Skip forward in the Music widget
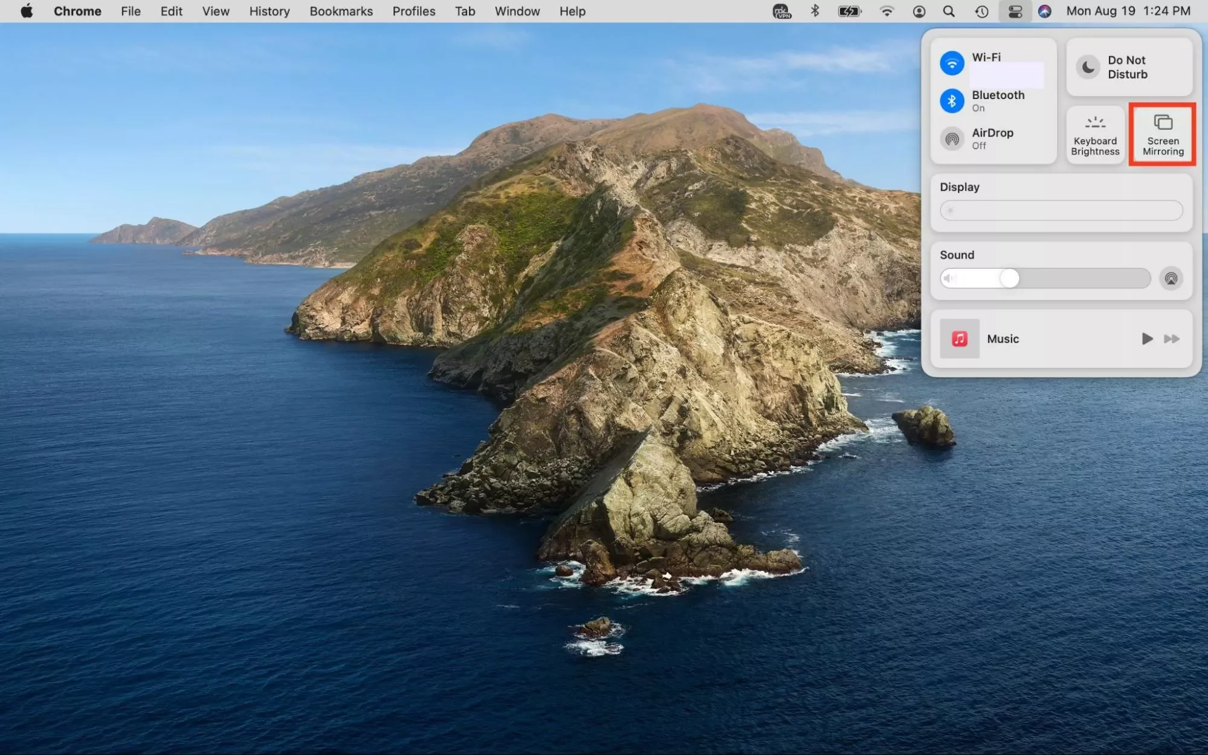This screenshot has height=755, width=1208. pyautogui.click(x=1171, y=339)
